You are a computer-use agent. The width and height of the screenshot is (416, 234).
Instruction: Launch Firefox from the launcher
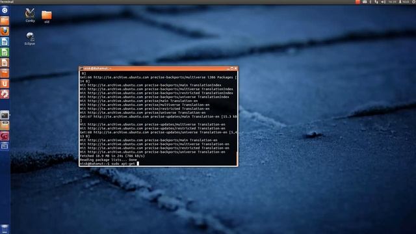click(x=5, y=31)
